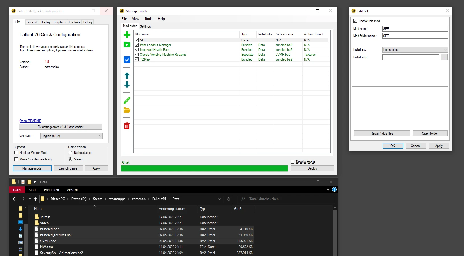This screenshot has width=464, height=256.
Task: Enable Nuclear Winter Mode checkbox
Action: point(16,153)
